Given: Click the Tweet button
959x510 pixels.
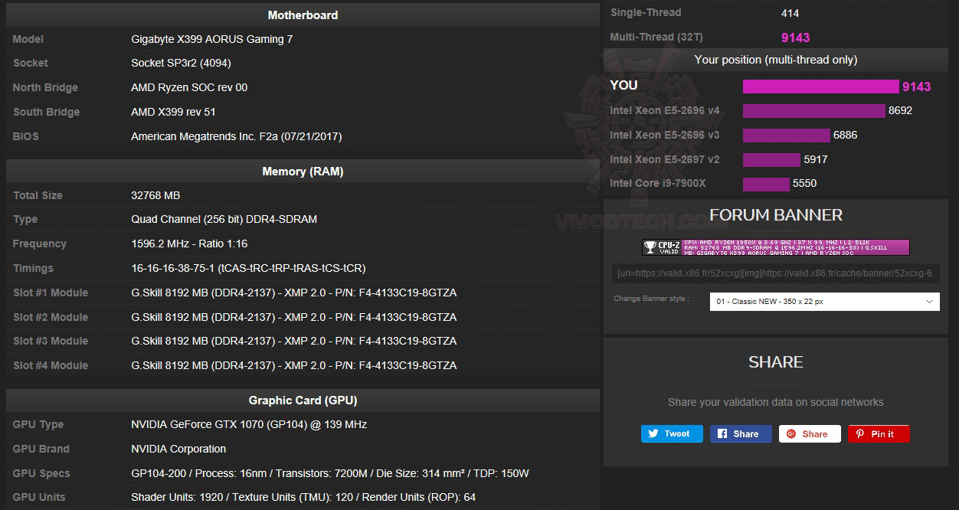Looking at the screenshot, I should click(672, 433).
